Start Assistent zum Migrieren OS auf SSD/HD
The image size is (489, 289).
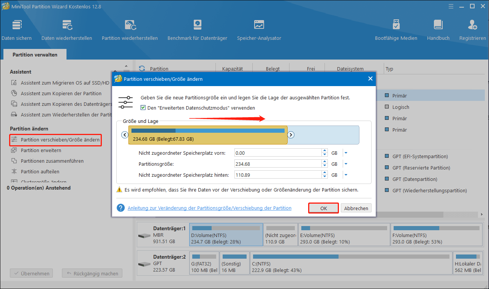[61, 83]
